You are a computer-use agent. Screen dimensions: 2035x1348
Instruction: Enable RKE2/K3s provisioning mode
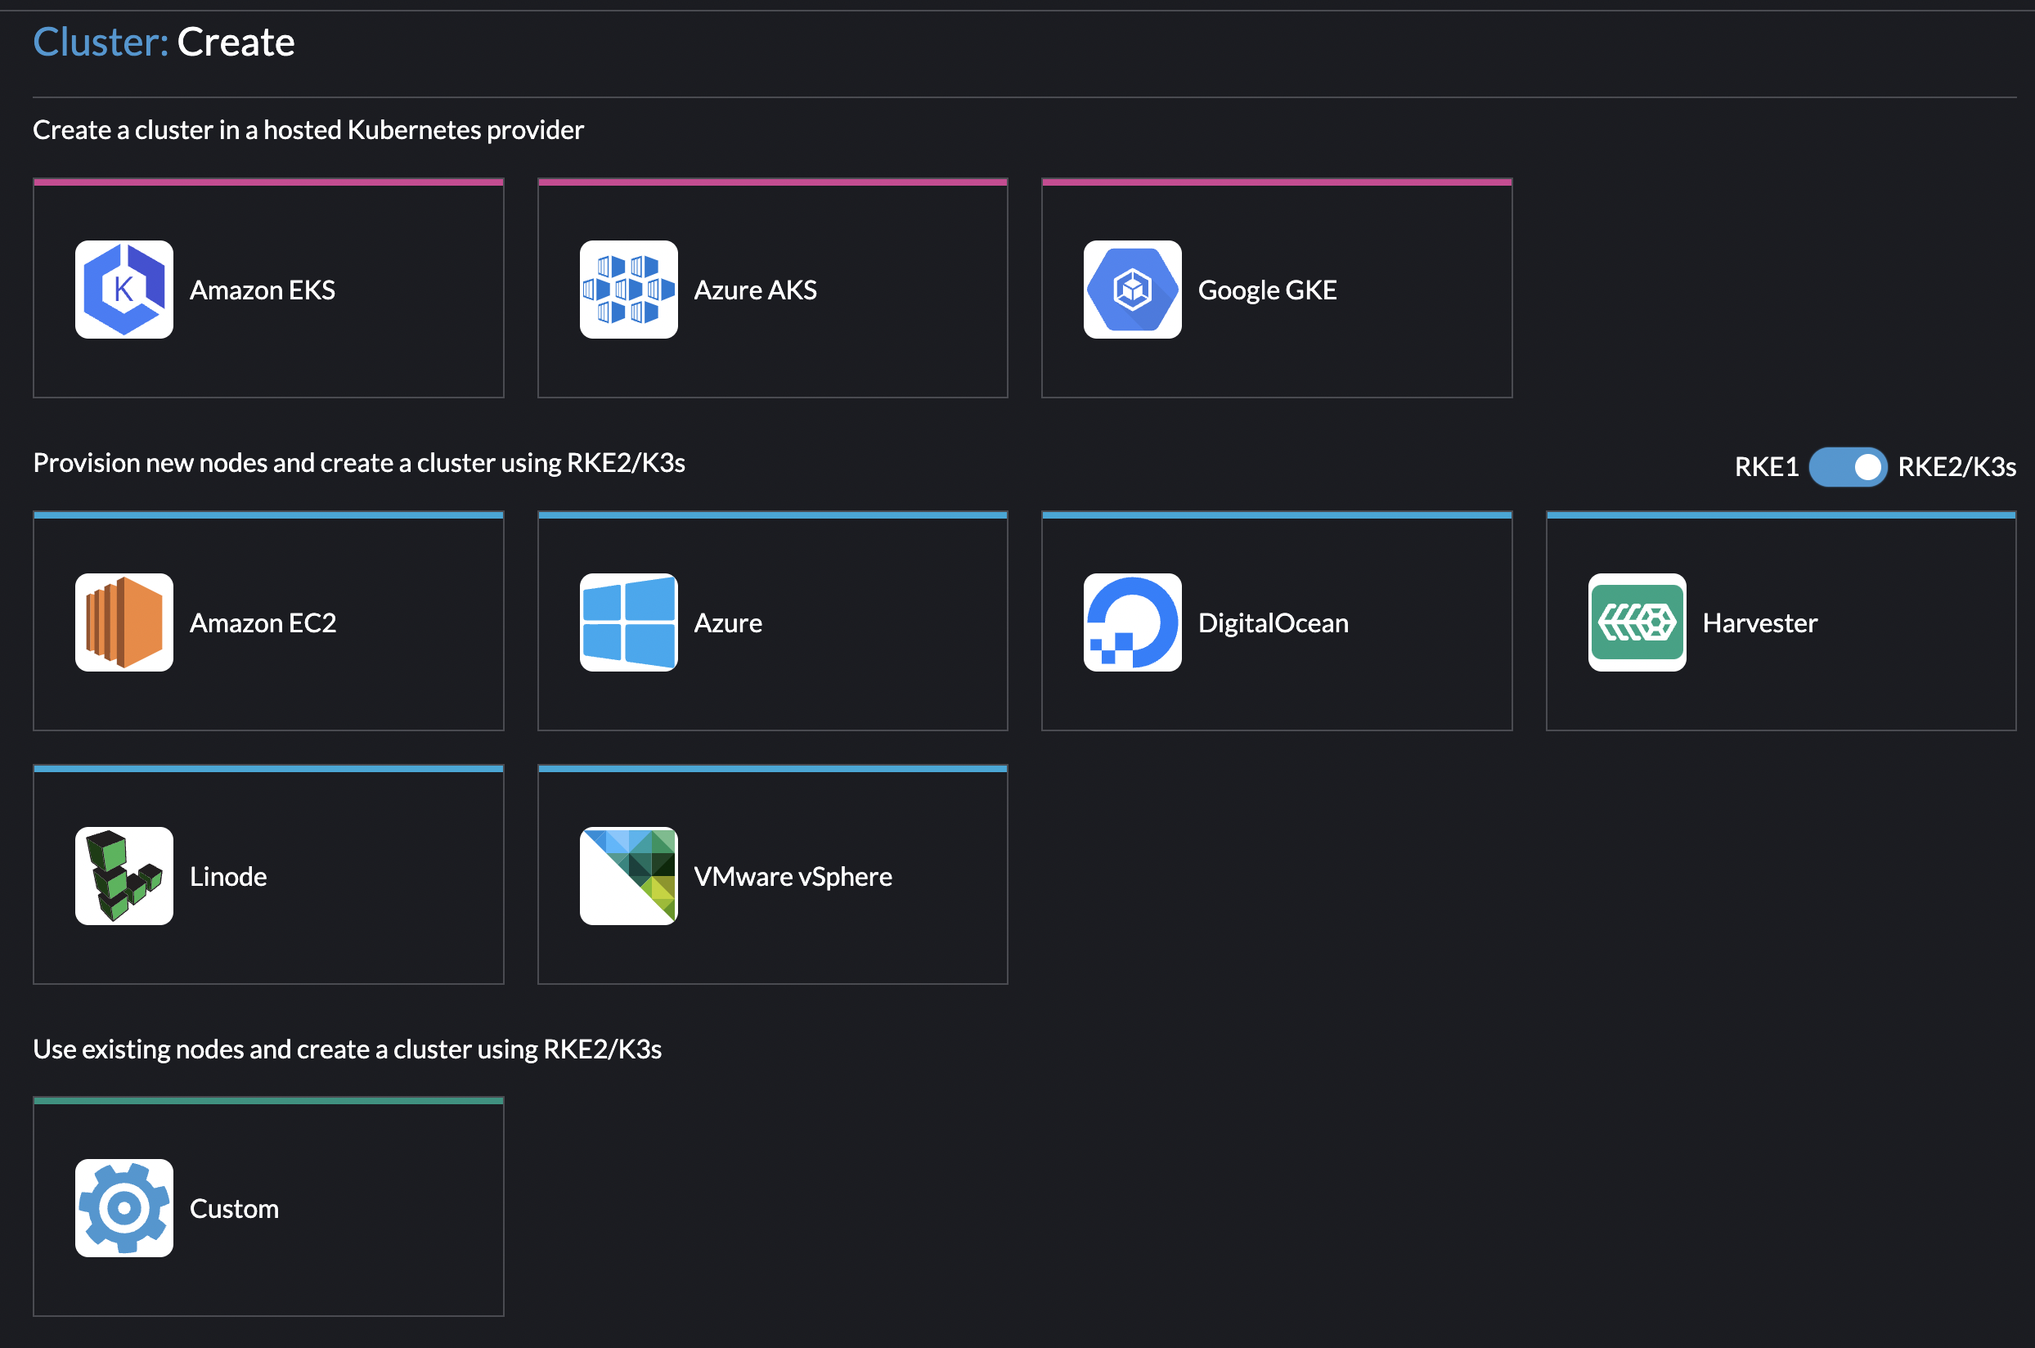(x=1849, y=467)
